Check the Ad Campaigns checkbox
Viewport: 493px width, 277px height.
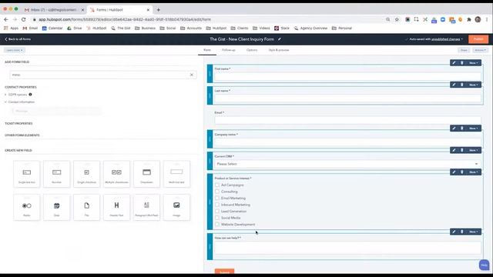point(217,185)
